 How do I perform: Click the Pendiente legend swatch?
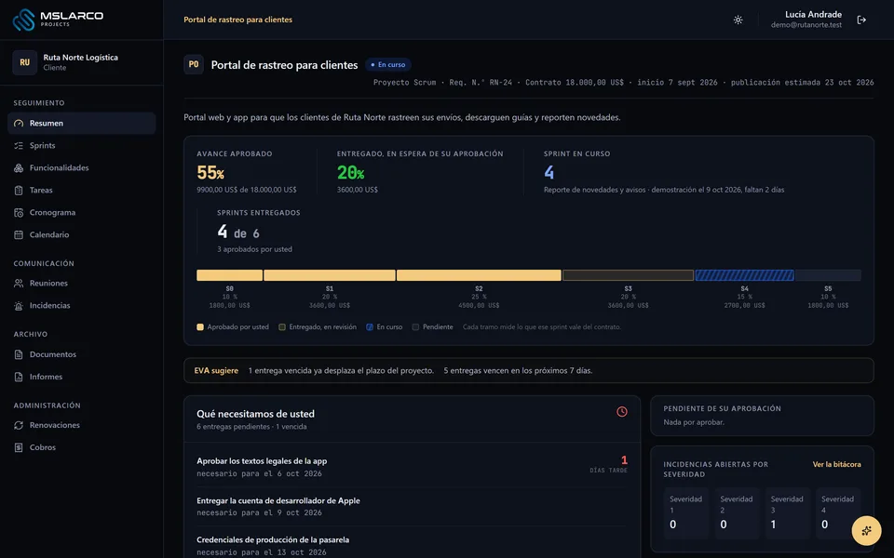(x=415, y=327)
